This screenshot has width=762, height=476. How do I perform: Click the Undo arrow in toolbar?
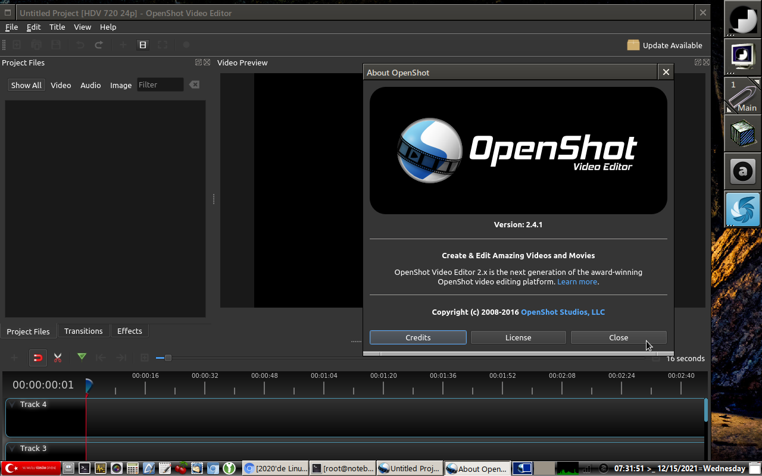click(80, 45)
